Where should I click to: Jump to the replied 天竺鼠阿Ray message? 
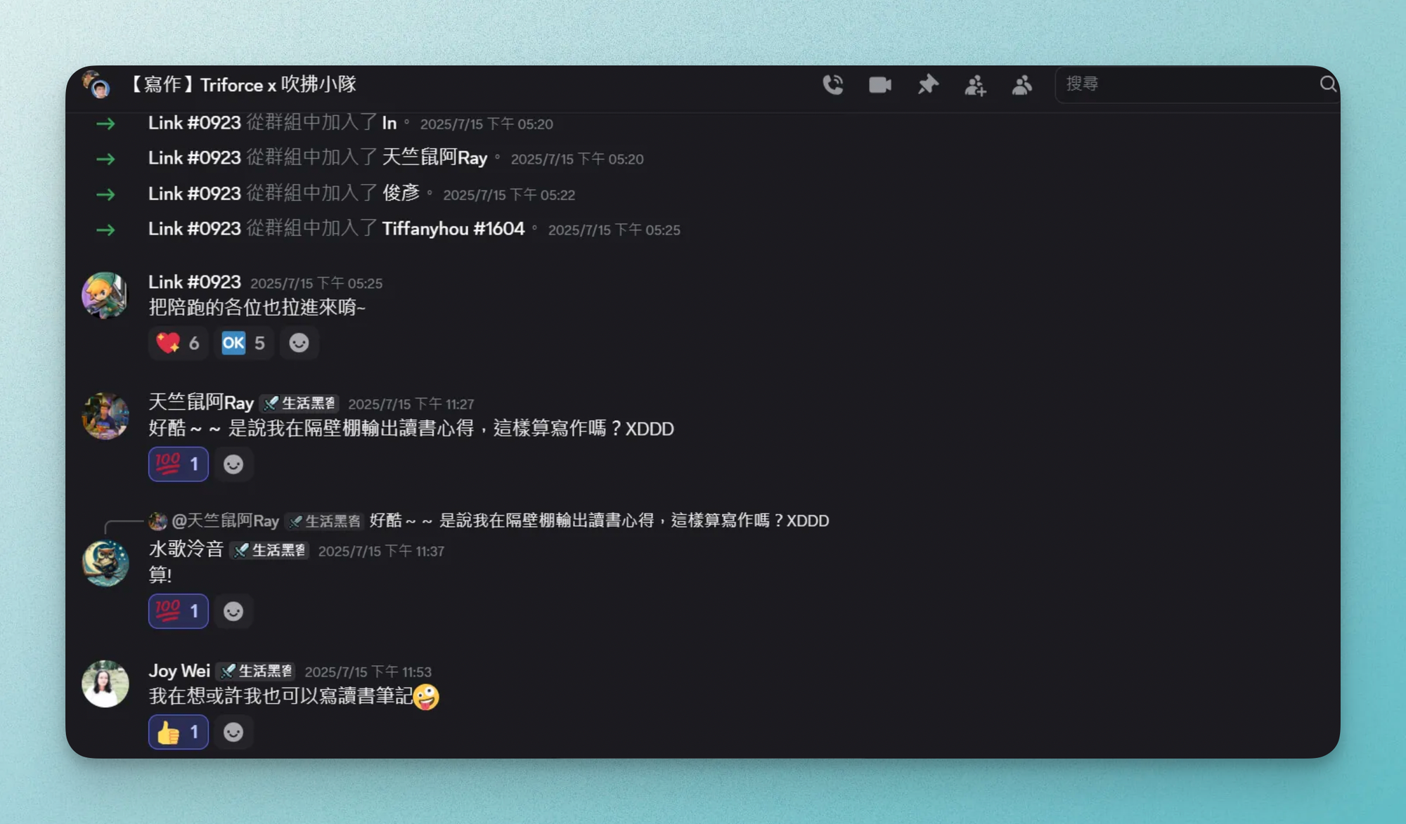pyautogui.click(x=598, y=521)
